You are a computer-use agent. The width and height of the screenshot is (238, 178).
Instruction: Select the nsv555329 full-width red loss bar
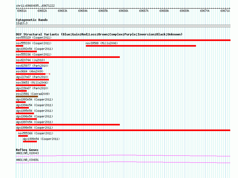pos(123,40)
